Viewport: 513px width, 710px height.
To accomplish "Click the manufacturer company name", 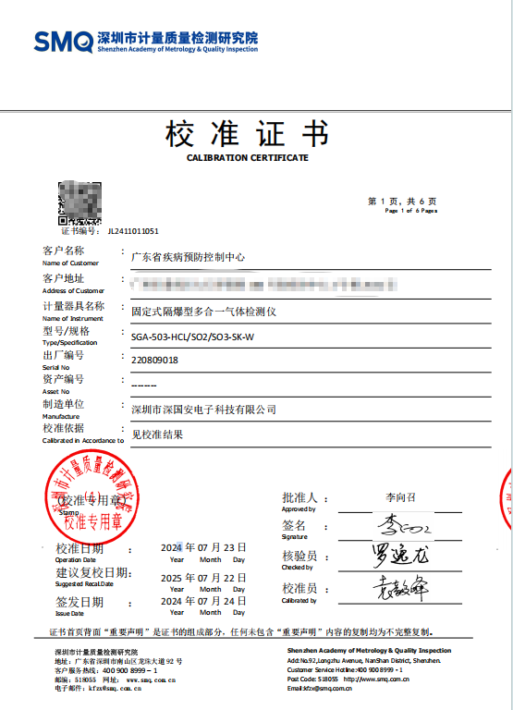I will [203, 410].
